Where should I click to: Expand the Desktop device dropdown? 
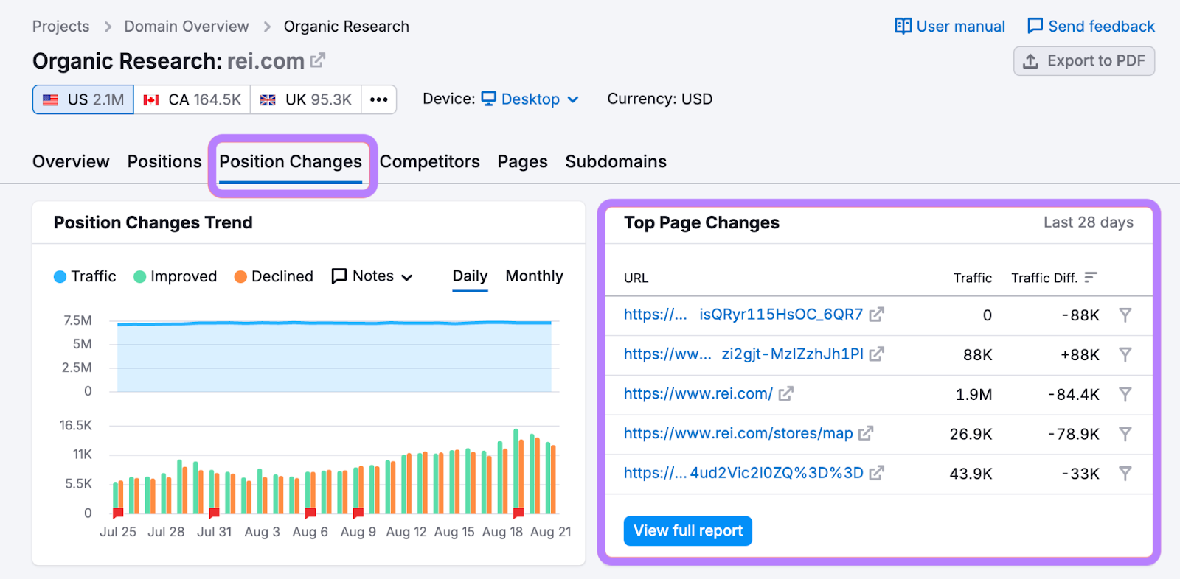[530, 99]
